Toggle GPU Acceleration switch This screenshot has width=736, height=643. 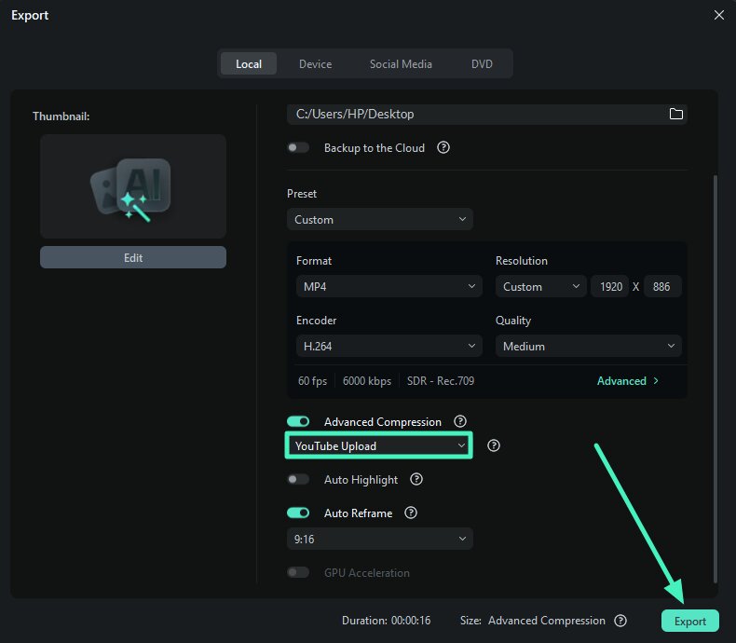(x=298, y=572)
